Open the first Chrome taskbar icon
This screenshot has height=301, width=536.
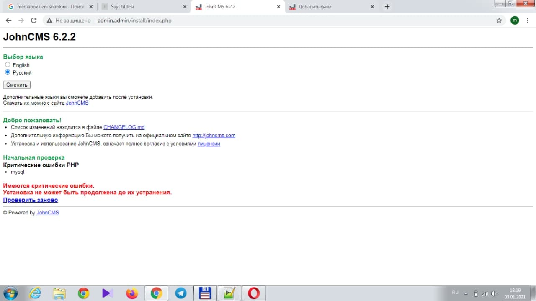tap(83, 293)
